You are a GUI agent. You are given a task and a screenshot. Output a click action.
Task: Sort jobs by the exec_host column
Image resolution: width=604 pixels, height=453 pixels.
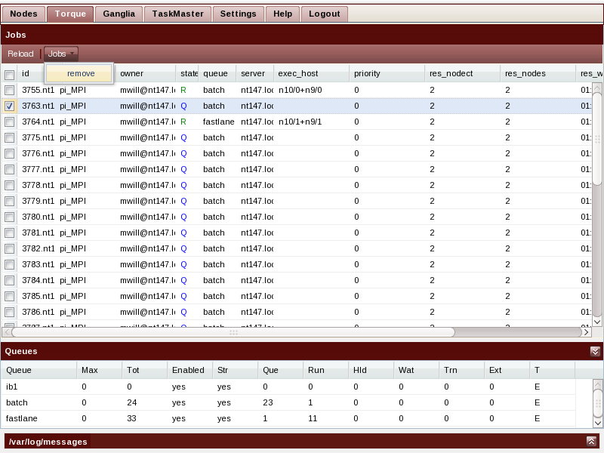(x=311, y=73)
